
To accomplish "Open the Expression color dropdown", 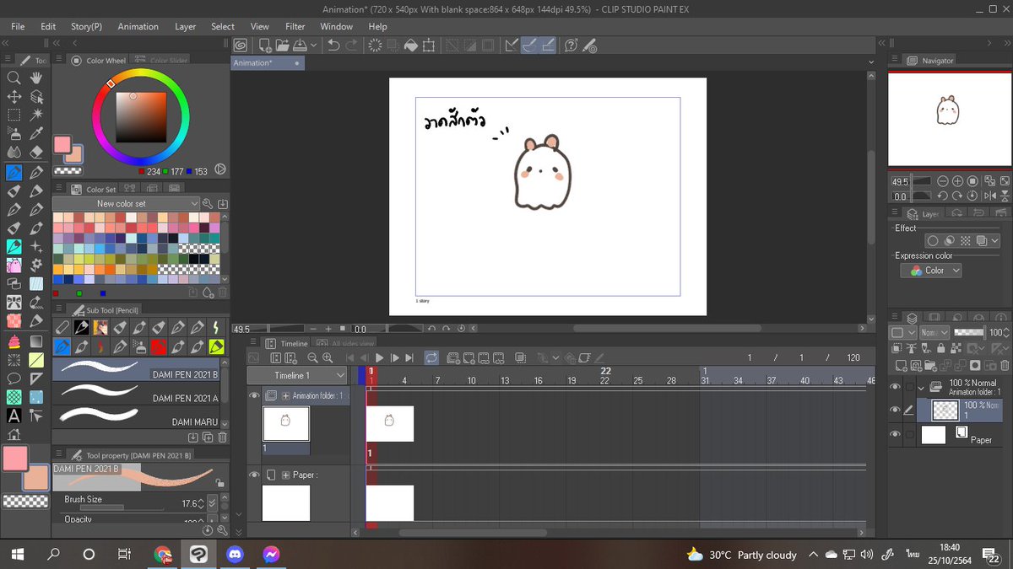I will [x=931, y=271].
